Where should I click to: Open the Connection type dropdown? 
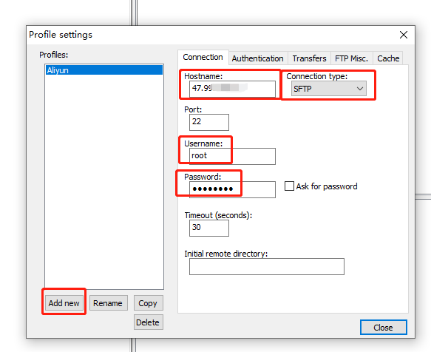click(x=329, y=89)
